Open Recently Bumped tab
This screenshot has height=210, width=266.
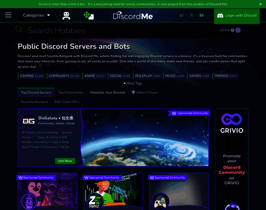[34, 102]
